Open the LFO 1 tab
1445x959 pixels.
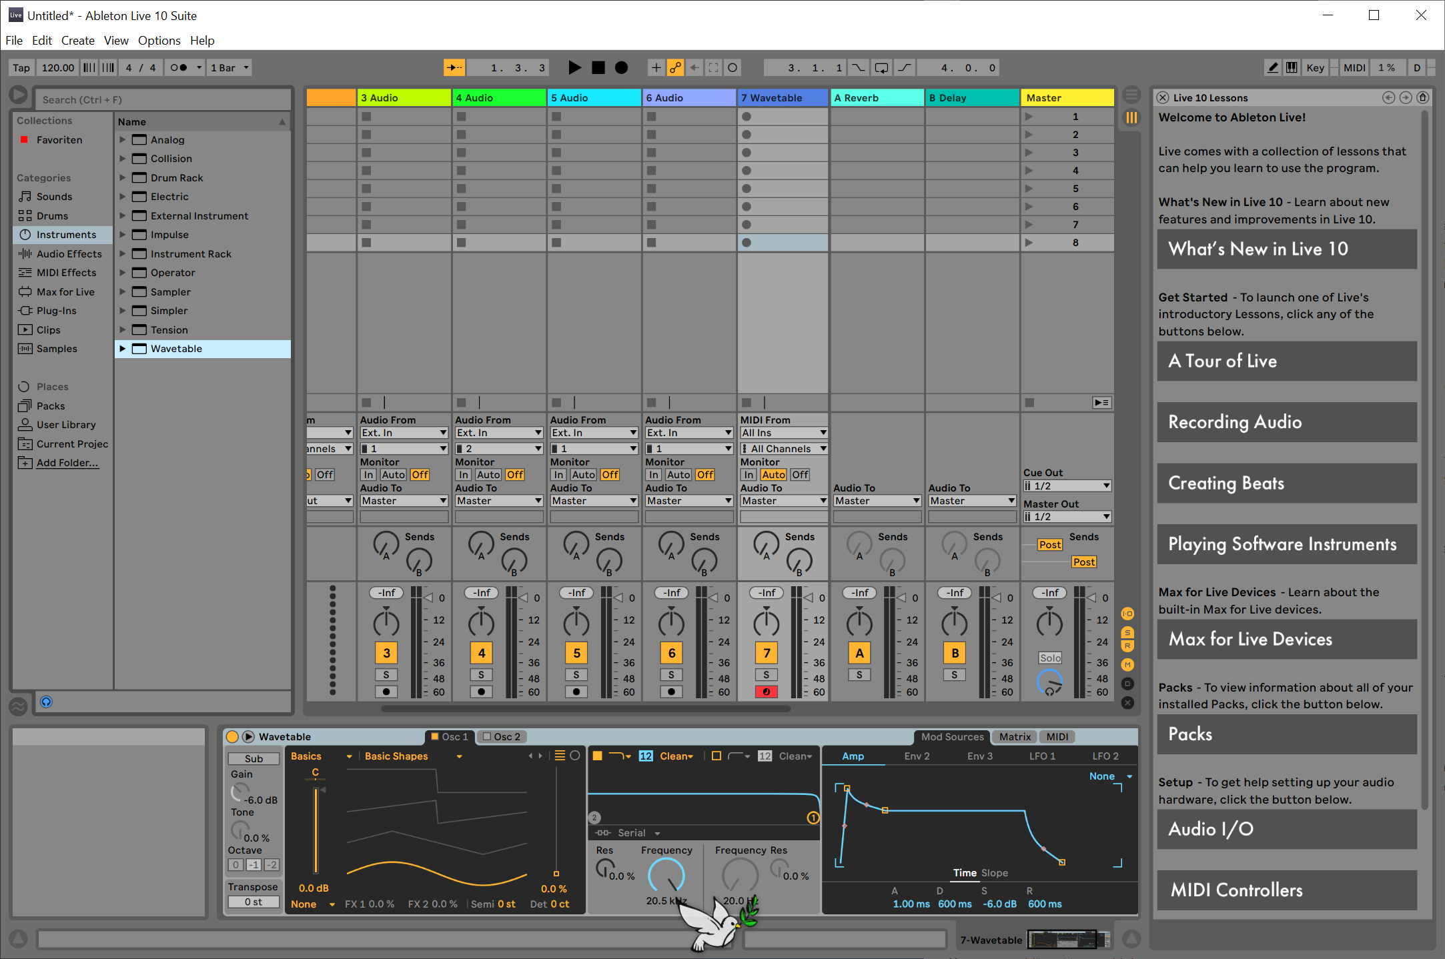click(x=1042, y=756)
